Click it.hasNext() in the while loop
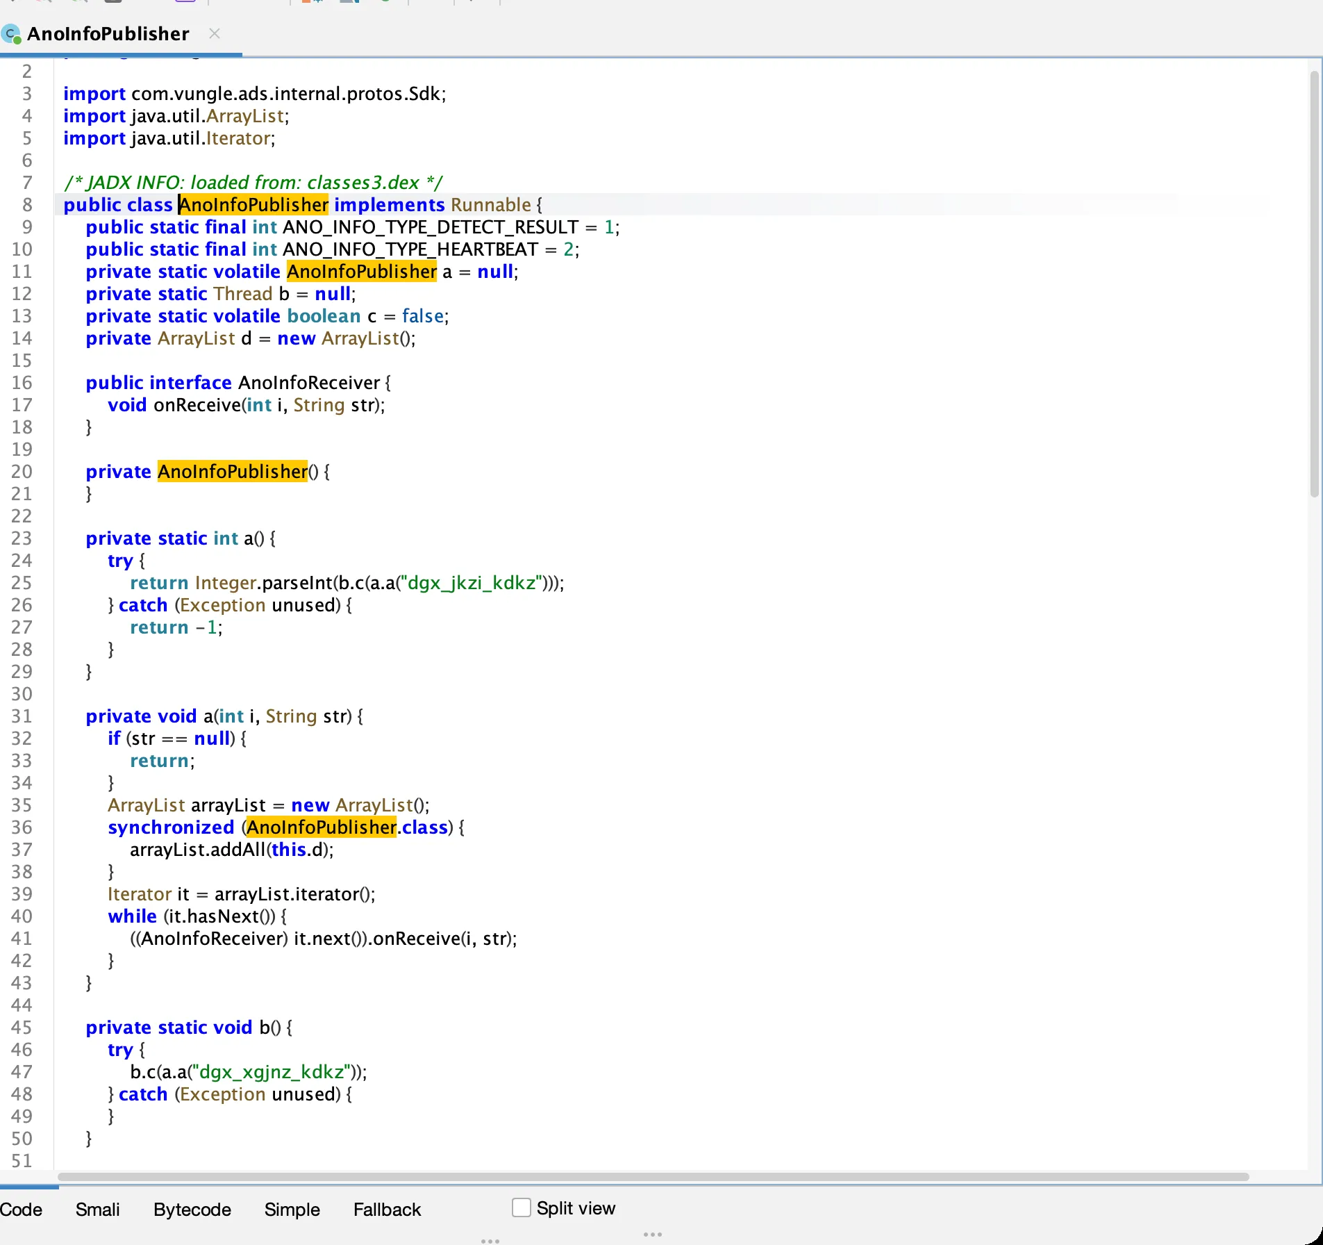1323x1245 pixels. tap(223, 916)
